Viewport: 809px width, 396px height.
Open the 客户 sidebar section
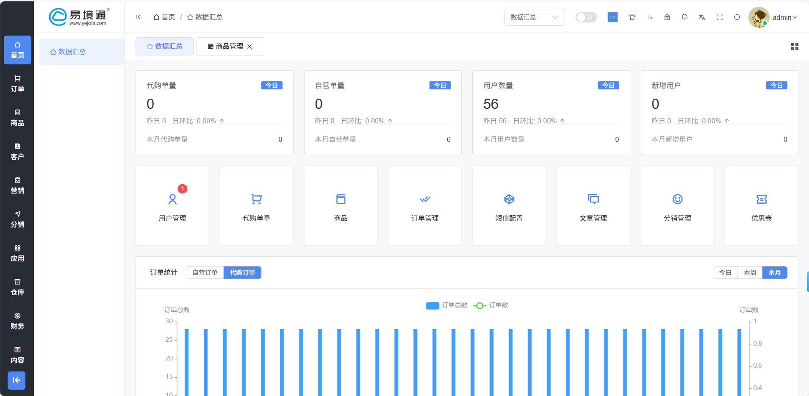point(17,152)
